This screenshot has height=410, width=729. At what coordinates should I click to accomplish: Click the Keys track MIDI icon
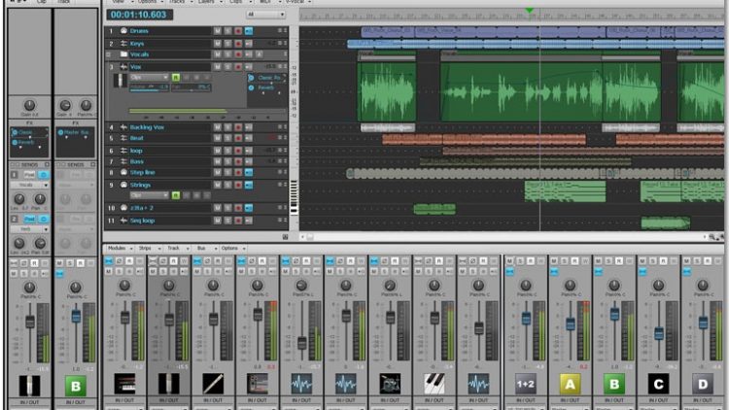[123, 43]
